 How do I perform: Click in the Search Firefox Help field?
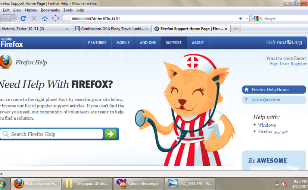(52, 134)
